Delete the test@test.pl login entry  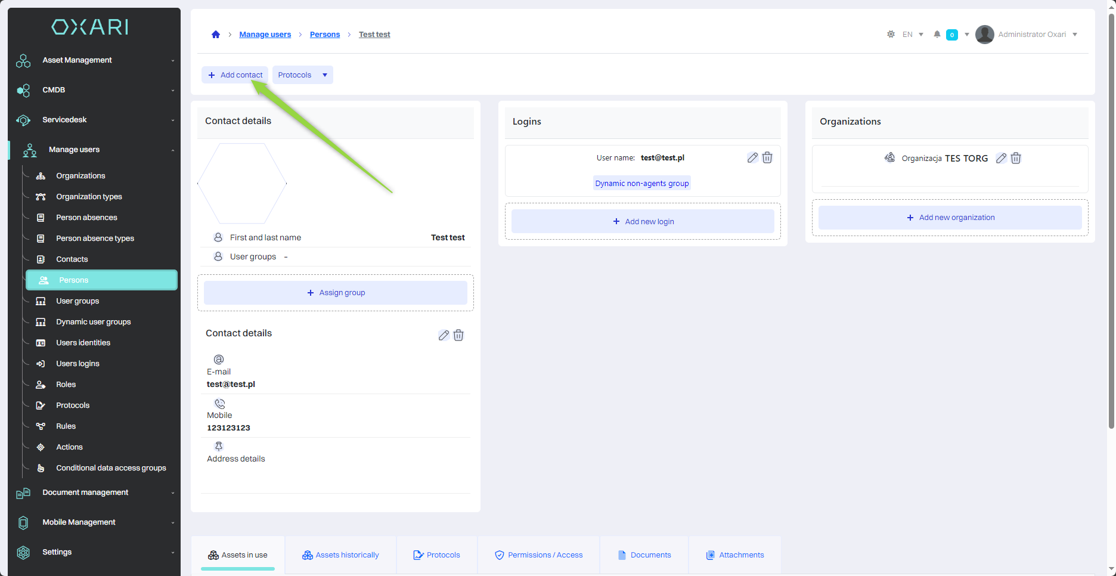(767, 158)
